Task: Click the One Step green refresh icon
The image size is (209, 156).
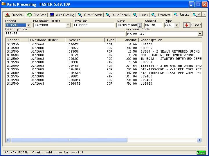Action: pos(29,15)
